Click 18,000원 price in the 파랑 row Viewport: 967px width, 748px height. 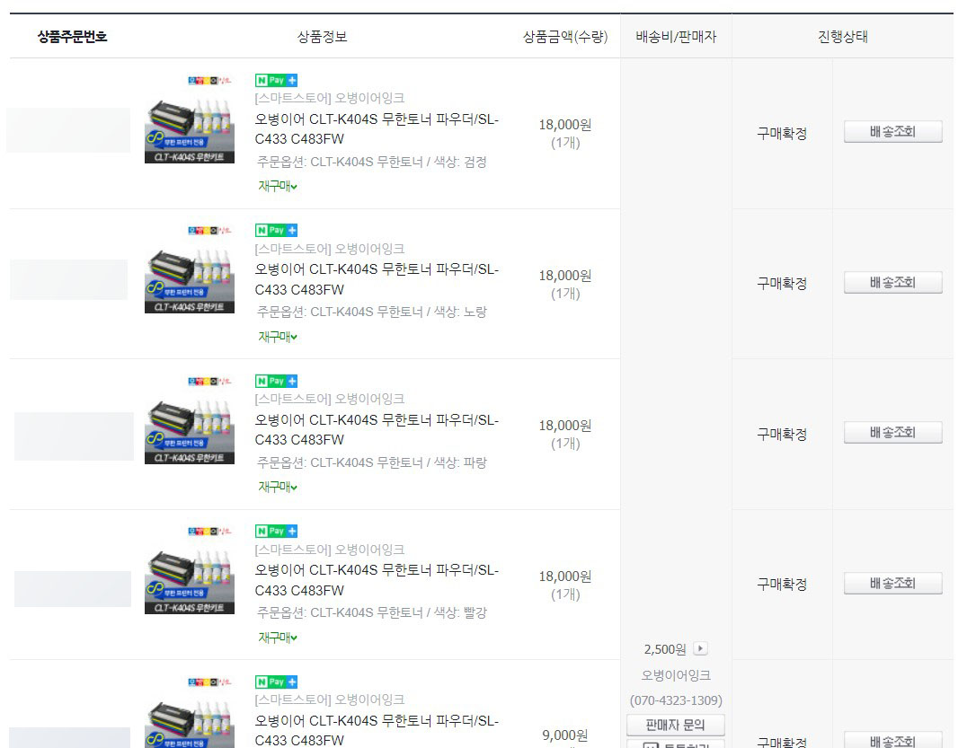coord(565,426)
